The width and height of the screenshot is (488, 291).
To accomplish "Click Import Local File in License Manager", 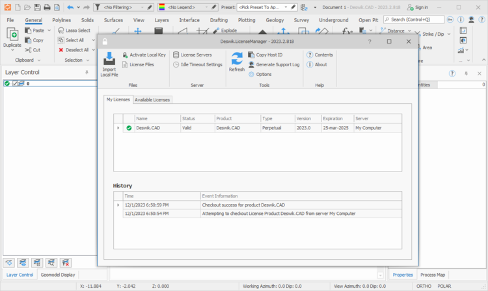I will (x=109, y=64).
